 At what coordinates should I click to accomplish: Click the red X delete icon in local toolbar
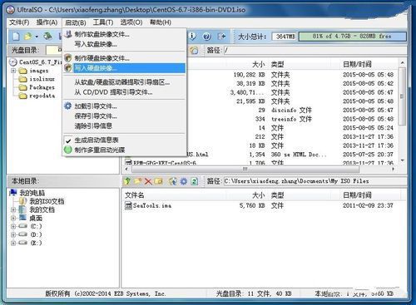point(148,181)
